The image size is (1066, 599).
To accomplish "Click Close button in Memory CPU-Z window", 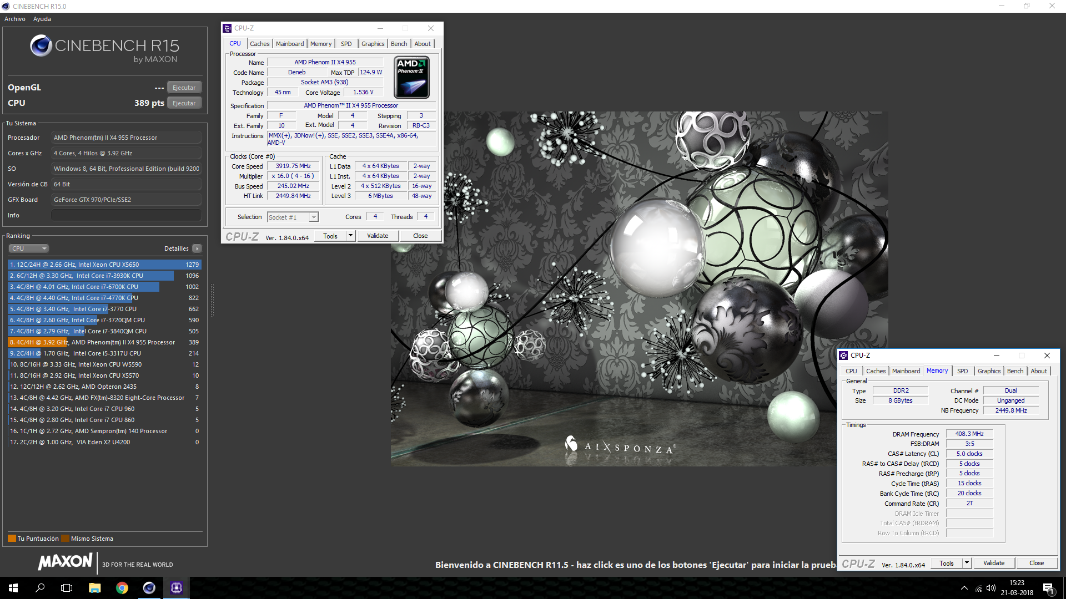I will coord(1037,563).
